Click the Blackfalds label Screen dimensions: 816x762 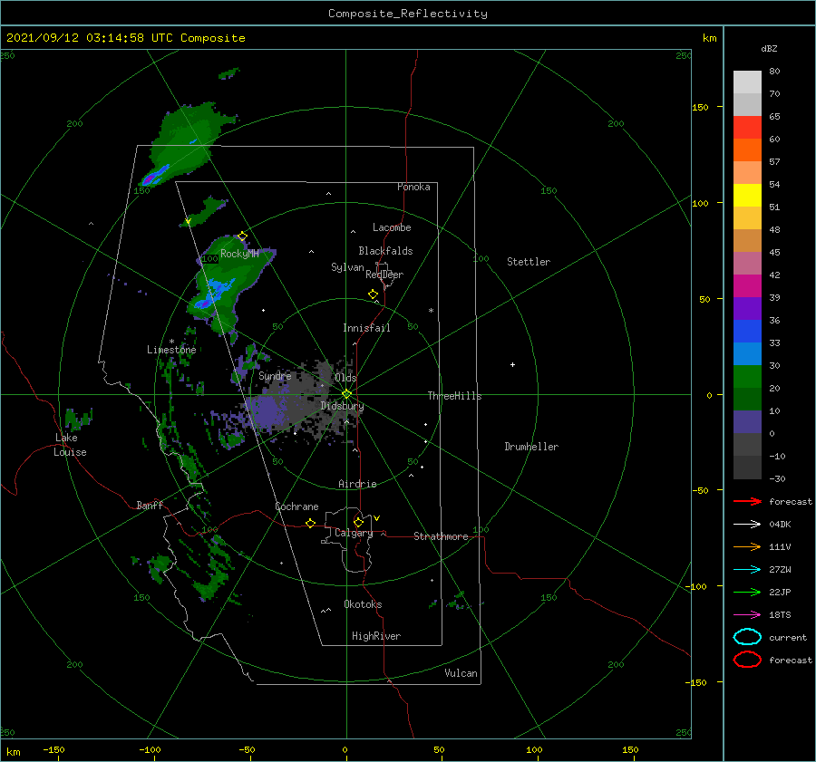pyautogui.click(x=385, y=251)
